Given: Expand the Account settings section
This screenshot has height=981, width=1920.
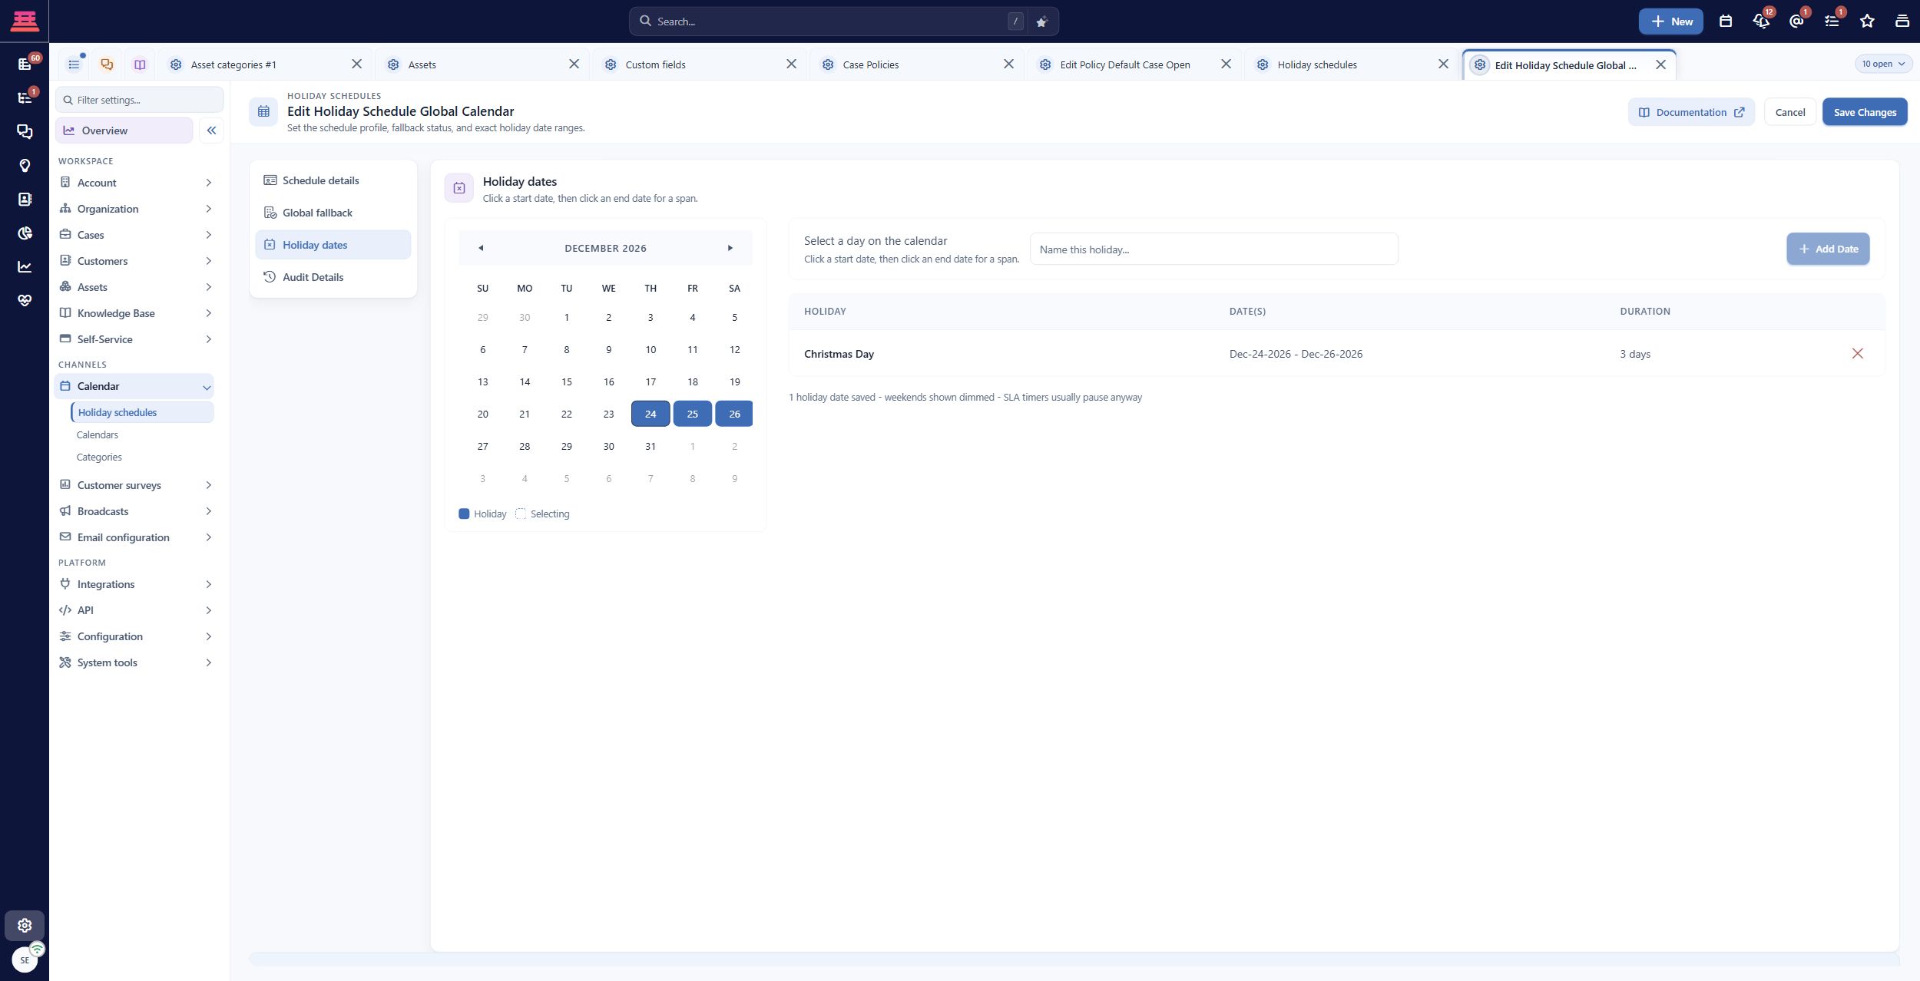Looking at the screenshot, I should click(136, 183).
